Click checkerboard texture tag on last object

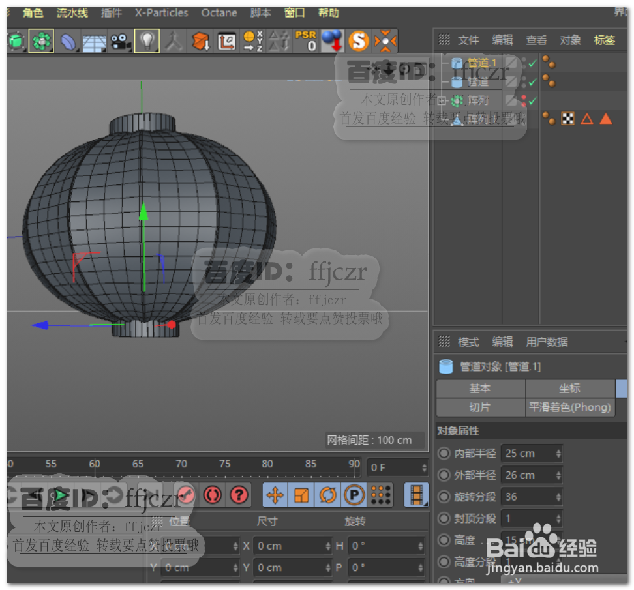(567, 119)
